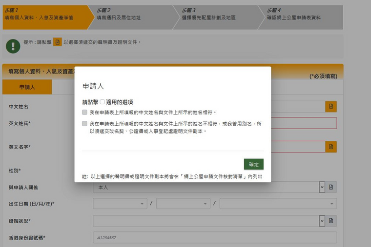Image resolution: width=371 pixels, height=247 pixels.
Task: Select the 申請人 tab
Action: (27, 87)
